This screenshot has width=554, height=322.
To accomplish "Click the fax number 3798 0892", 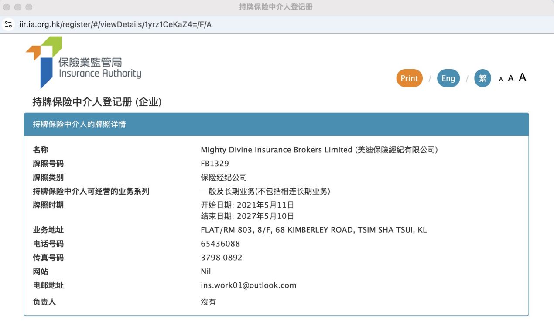I will (221, 258).
